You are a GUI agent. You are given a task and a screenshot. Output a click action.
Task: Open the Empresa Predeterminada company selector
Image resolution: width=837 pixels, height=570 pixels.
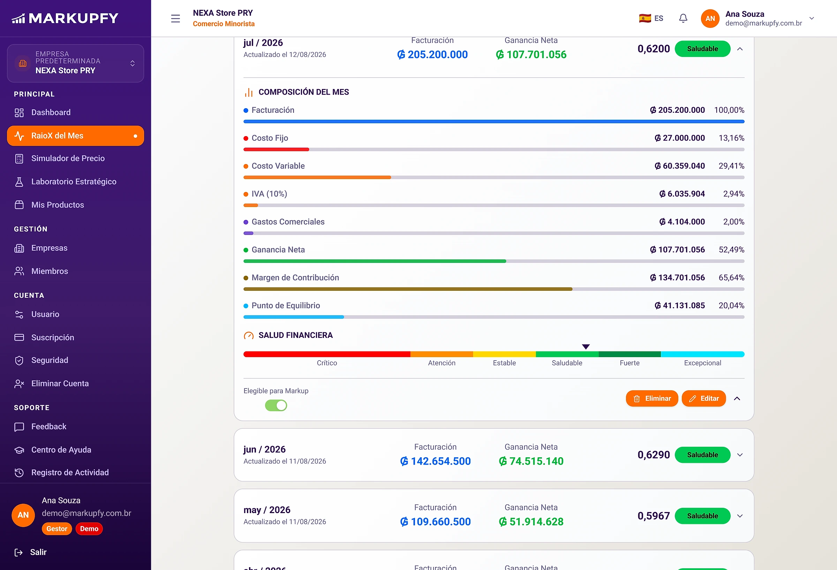tap(75, 63)
